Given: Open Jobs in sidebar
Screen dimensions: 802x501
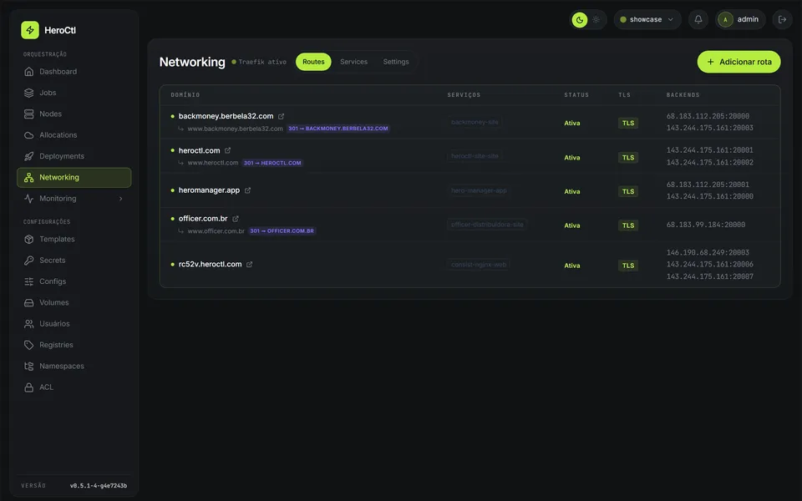Looking at the screenshot, I should pyautogui.click(x=74, y=93).
